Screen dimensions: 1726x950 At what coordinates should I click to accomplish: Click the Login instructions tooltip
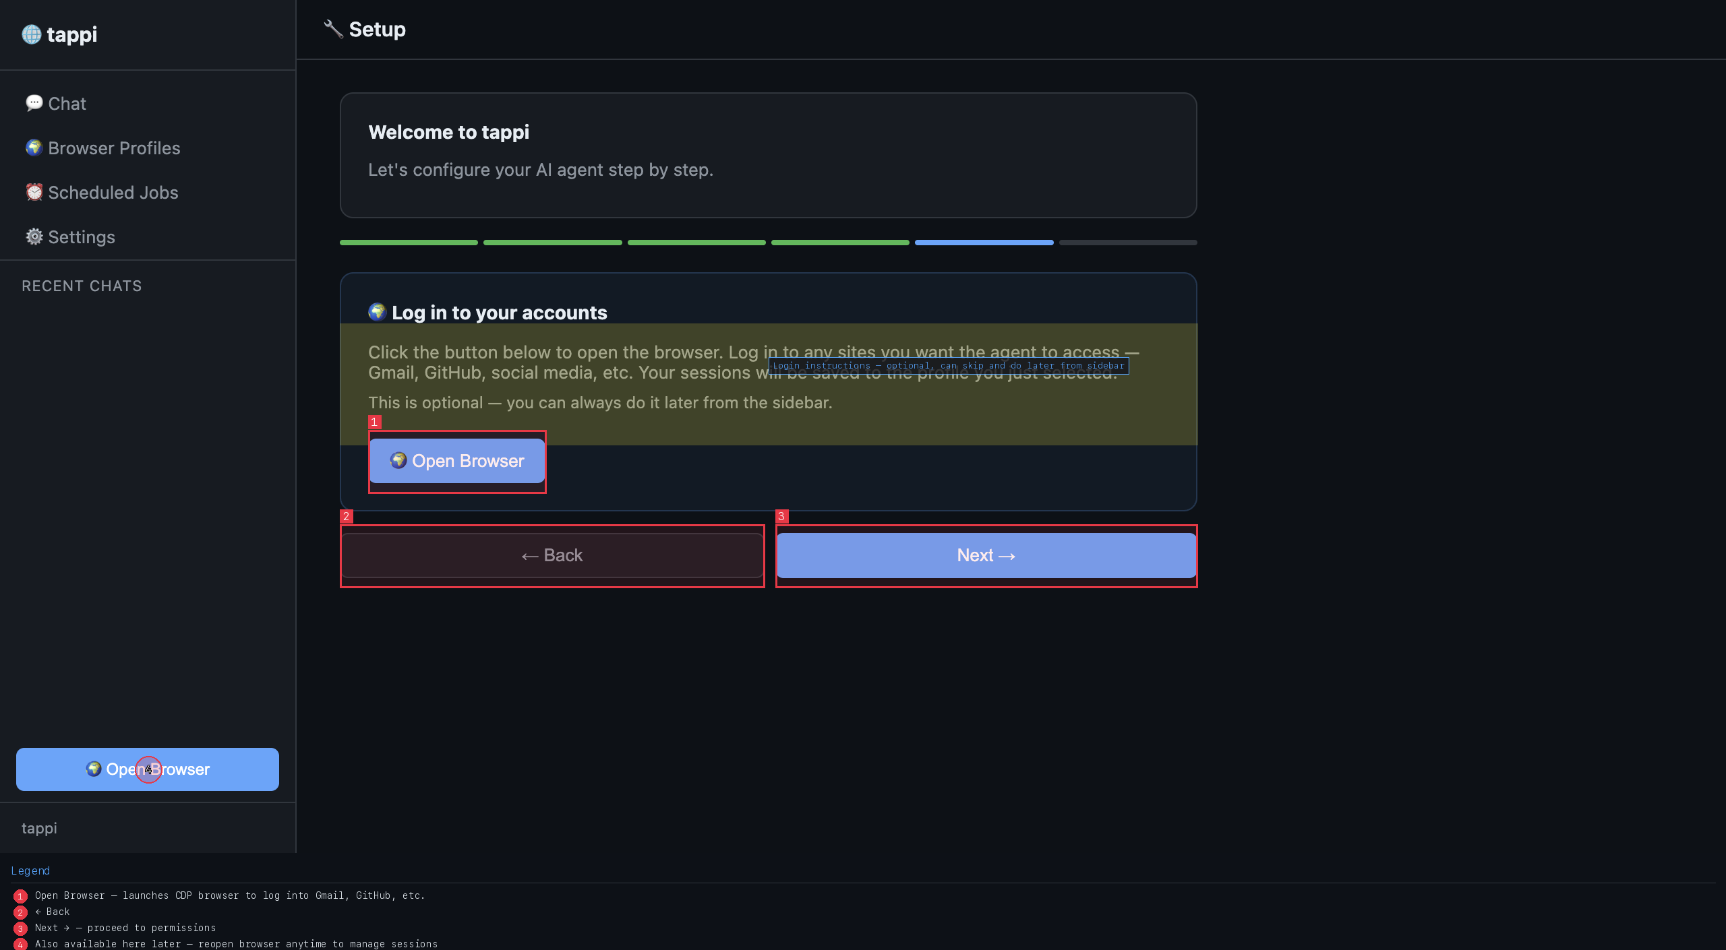click(x=948, y=366)
